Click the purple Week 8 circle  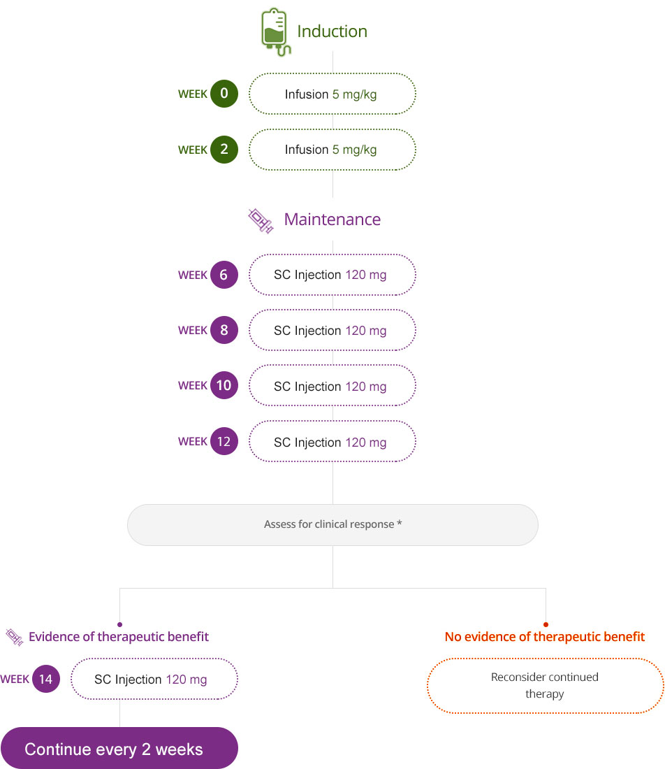coord(224,330)
